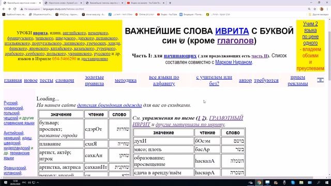This screenshot has width=331, height=186.
Task: Open золотые правила link
Action: (x=94, y=81)
